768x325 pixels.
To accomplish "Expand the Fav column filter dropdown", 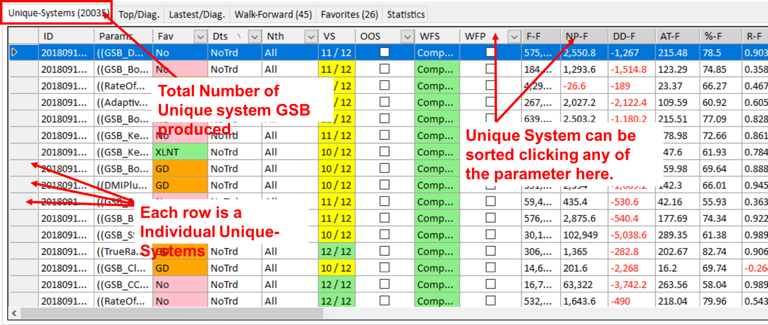I will coord(200,37).
